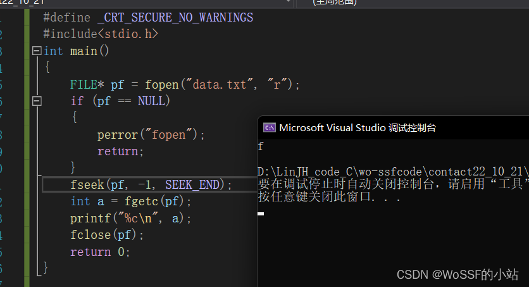Click the return 0 statement
This screenshot has height=287, width=529.
click(100, 252)
